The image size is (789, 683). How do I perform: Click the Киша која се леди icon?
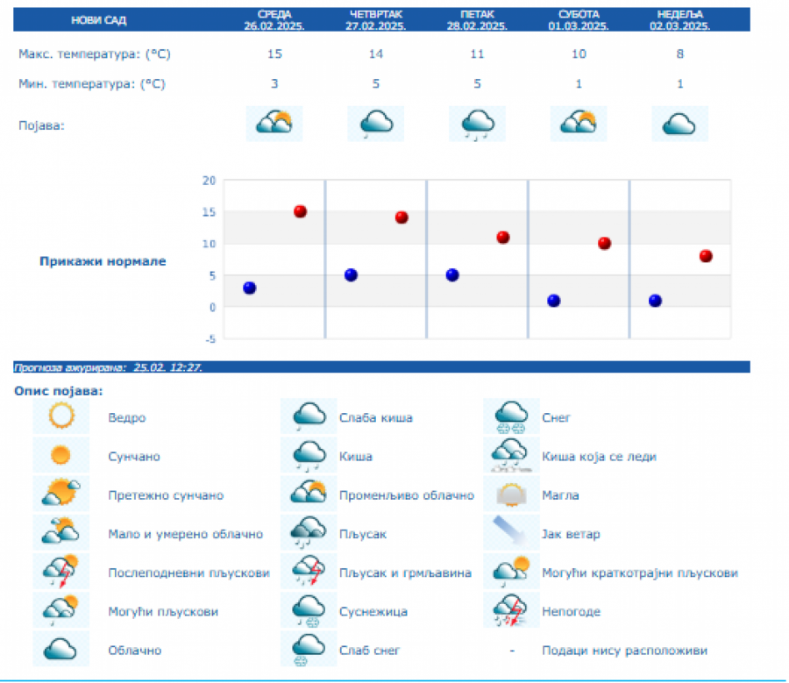click(512, 456)
